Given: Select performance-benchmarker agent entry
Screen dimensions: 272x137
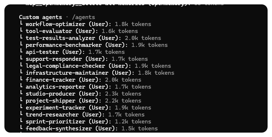Looking at the screenshot, I should click(x=94, y=45).
